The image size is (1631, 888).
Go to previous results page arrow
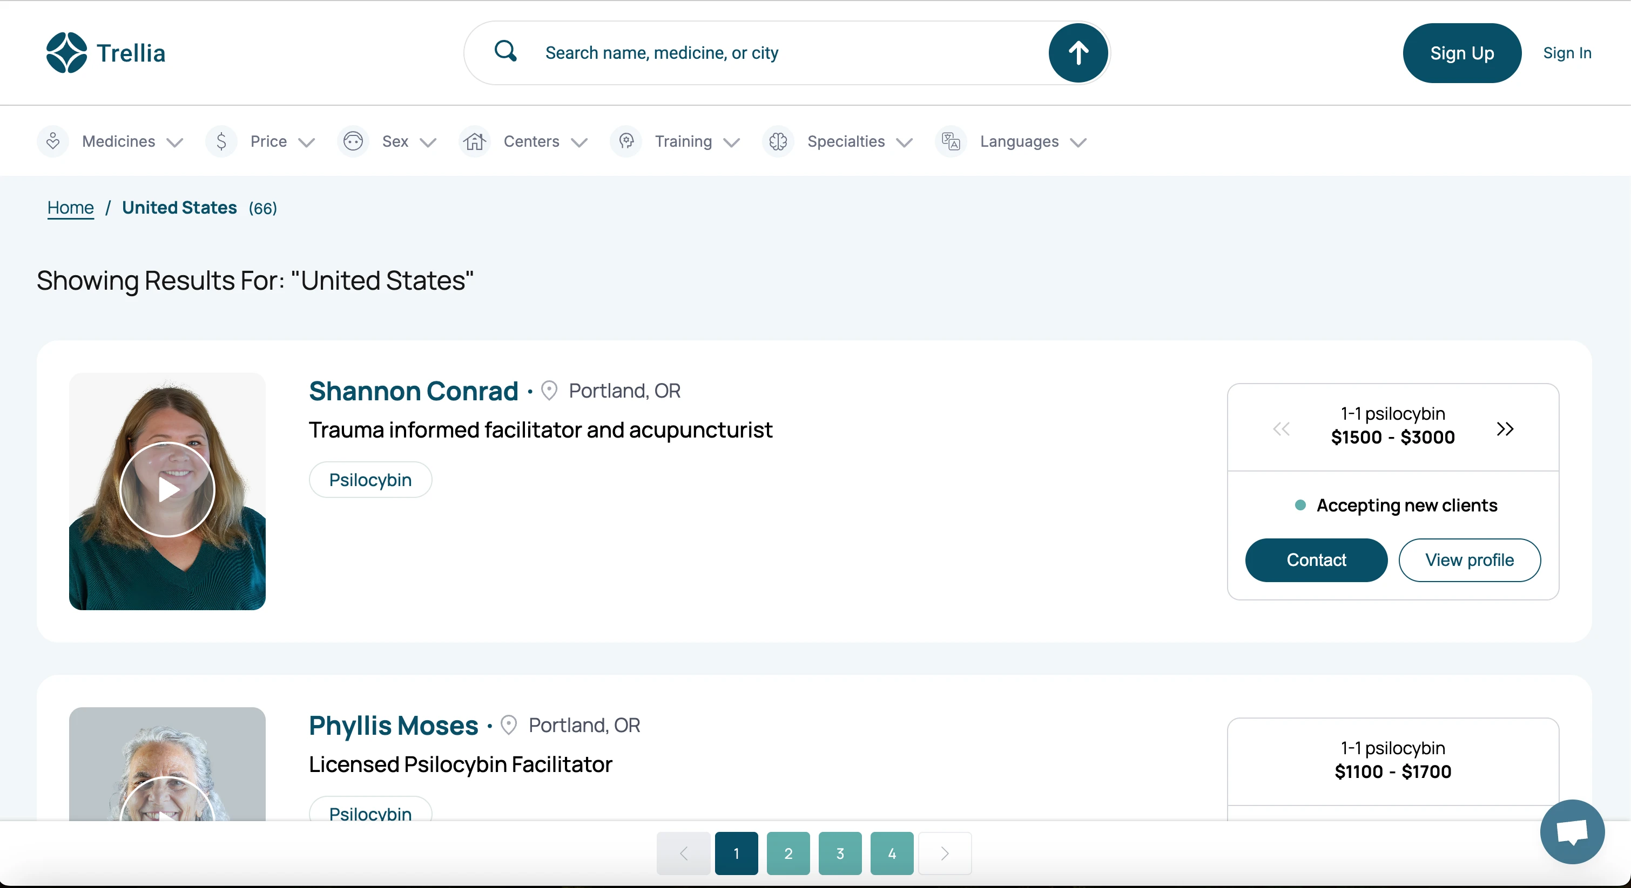pyautogui.click(x=683, y=853)
